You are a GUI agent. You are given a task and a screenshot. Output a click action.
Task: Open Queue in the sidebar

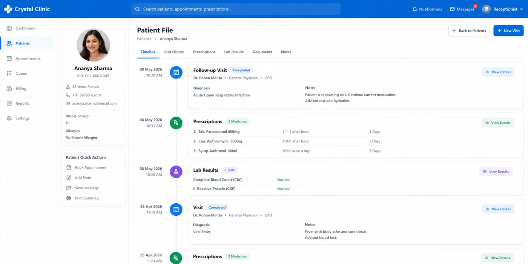(x=27, y=74)
